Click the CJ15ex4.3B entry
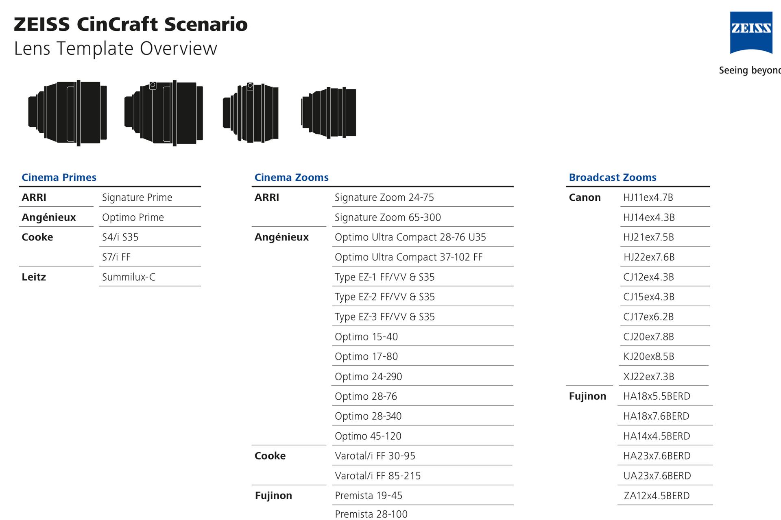 pyautogui.click(x=648, y=297)
